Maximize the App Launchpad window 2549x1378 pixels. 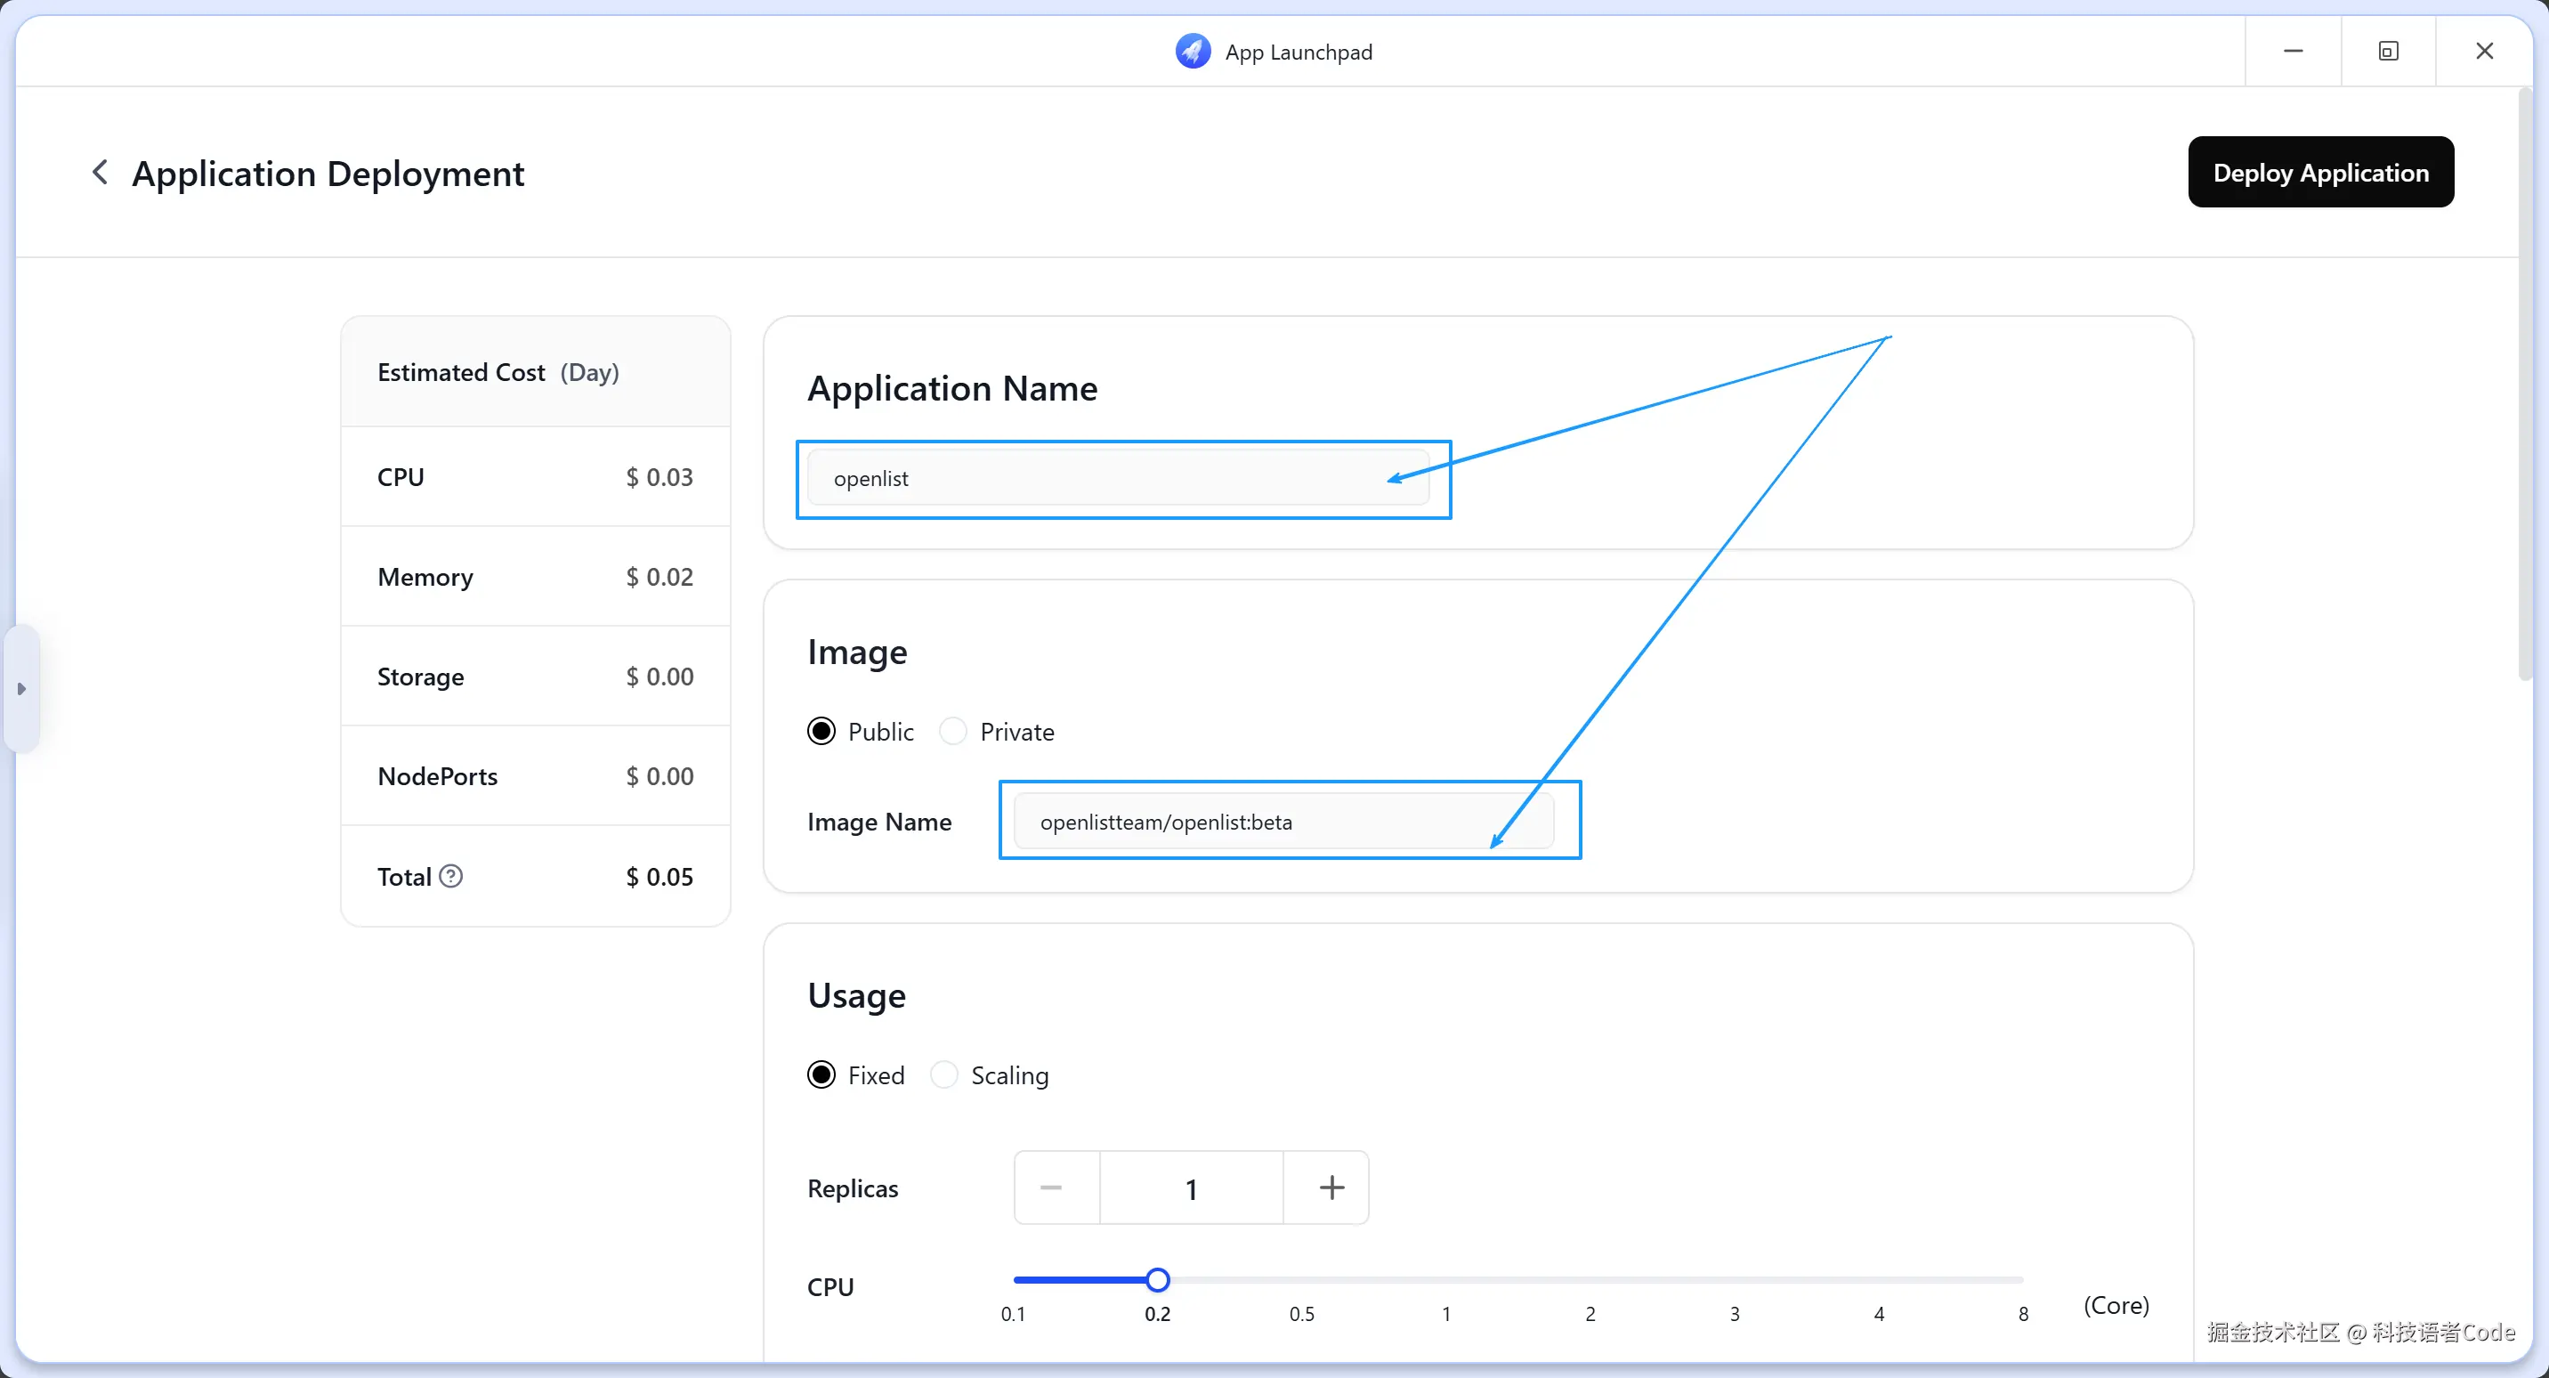[2388, 52]
